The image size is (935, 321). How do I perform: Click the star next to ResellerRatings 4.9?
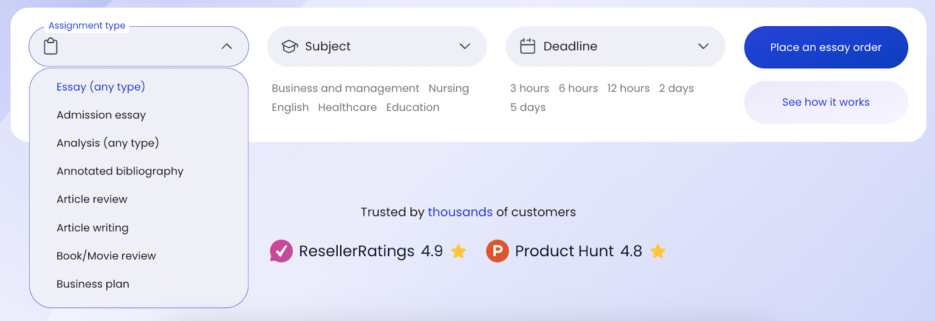tap(459, 251)
